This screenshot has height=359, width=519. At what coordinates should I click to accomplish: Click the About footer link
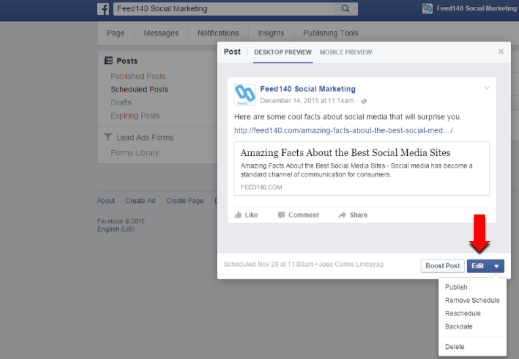pos(106,201)
